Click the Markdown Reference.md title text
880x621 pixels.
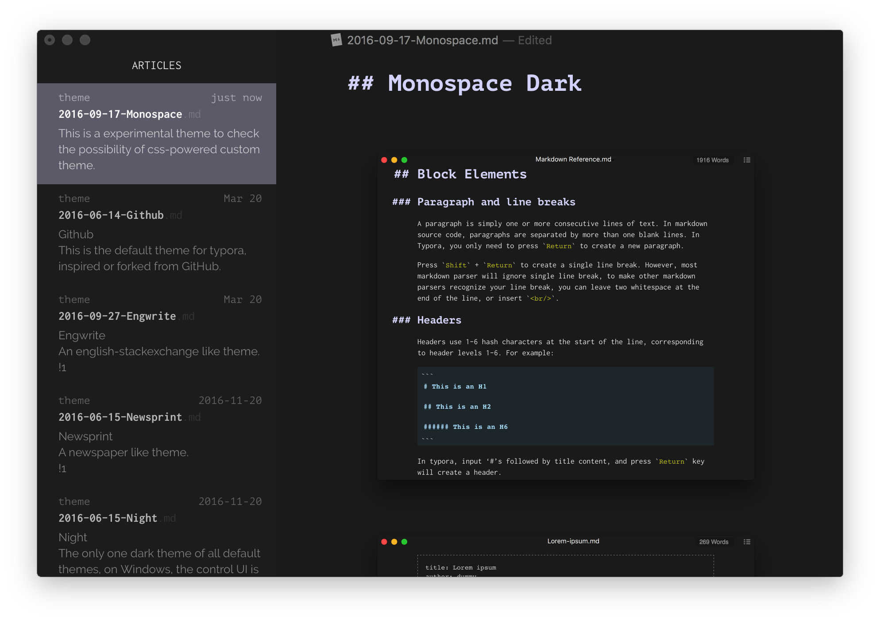(573, 159)
